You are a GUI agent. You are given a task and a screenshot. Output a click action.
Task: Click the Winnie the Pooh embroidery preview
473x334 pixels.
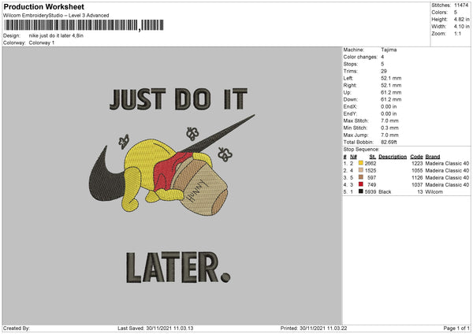[172, 165]
